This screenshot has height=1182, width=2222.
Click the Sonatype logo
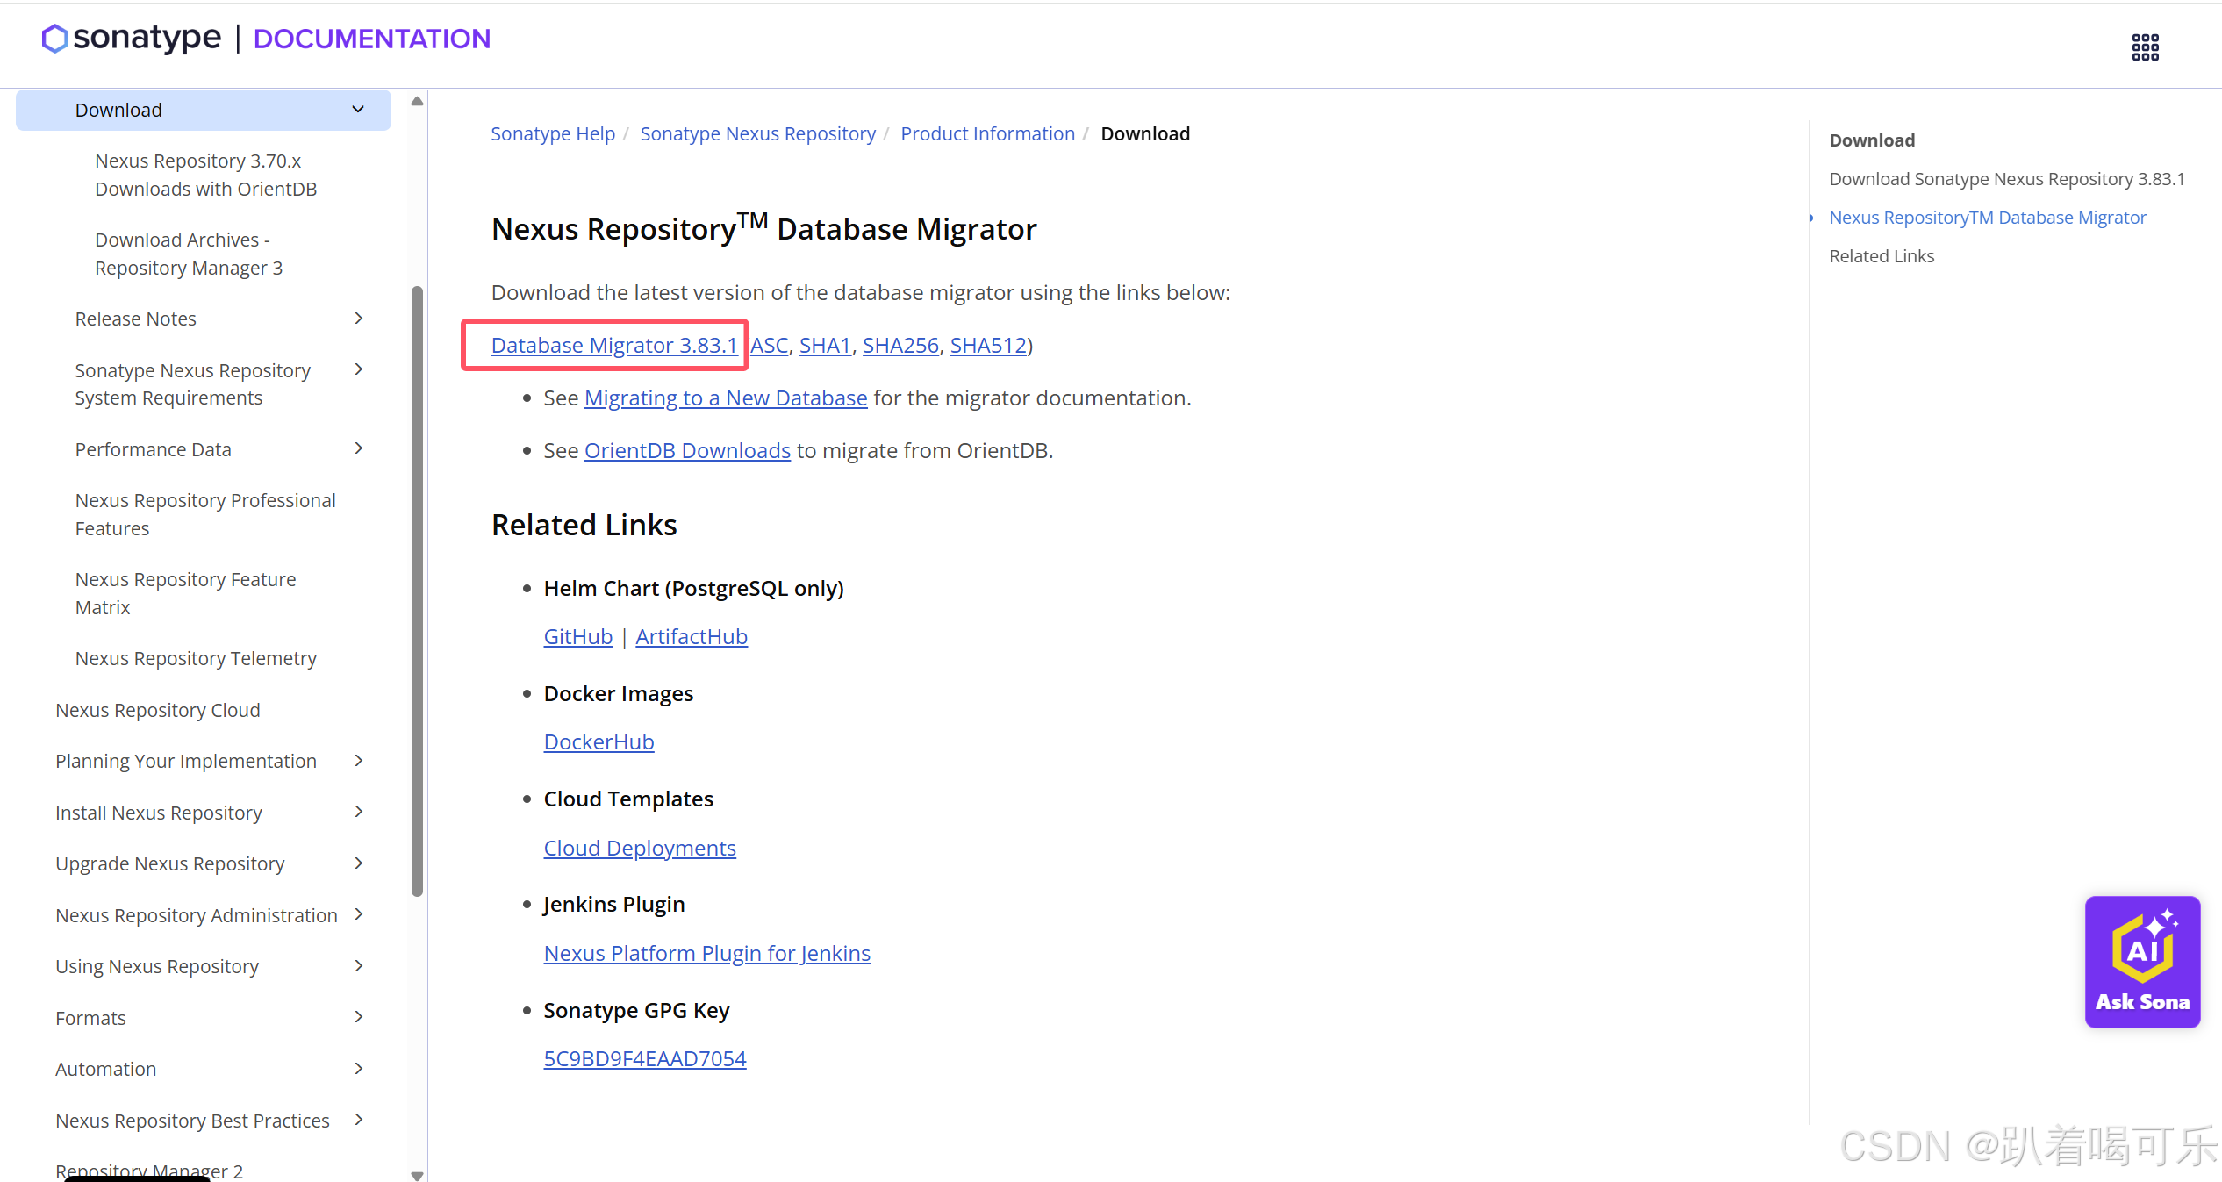click(x=132, y=39)
